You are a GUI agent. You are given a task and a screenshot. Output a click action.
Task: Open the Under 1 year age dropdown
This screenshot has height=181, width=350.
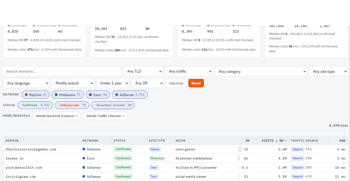pyautogui.click(x=113, y=83)
